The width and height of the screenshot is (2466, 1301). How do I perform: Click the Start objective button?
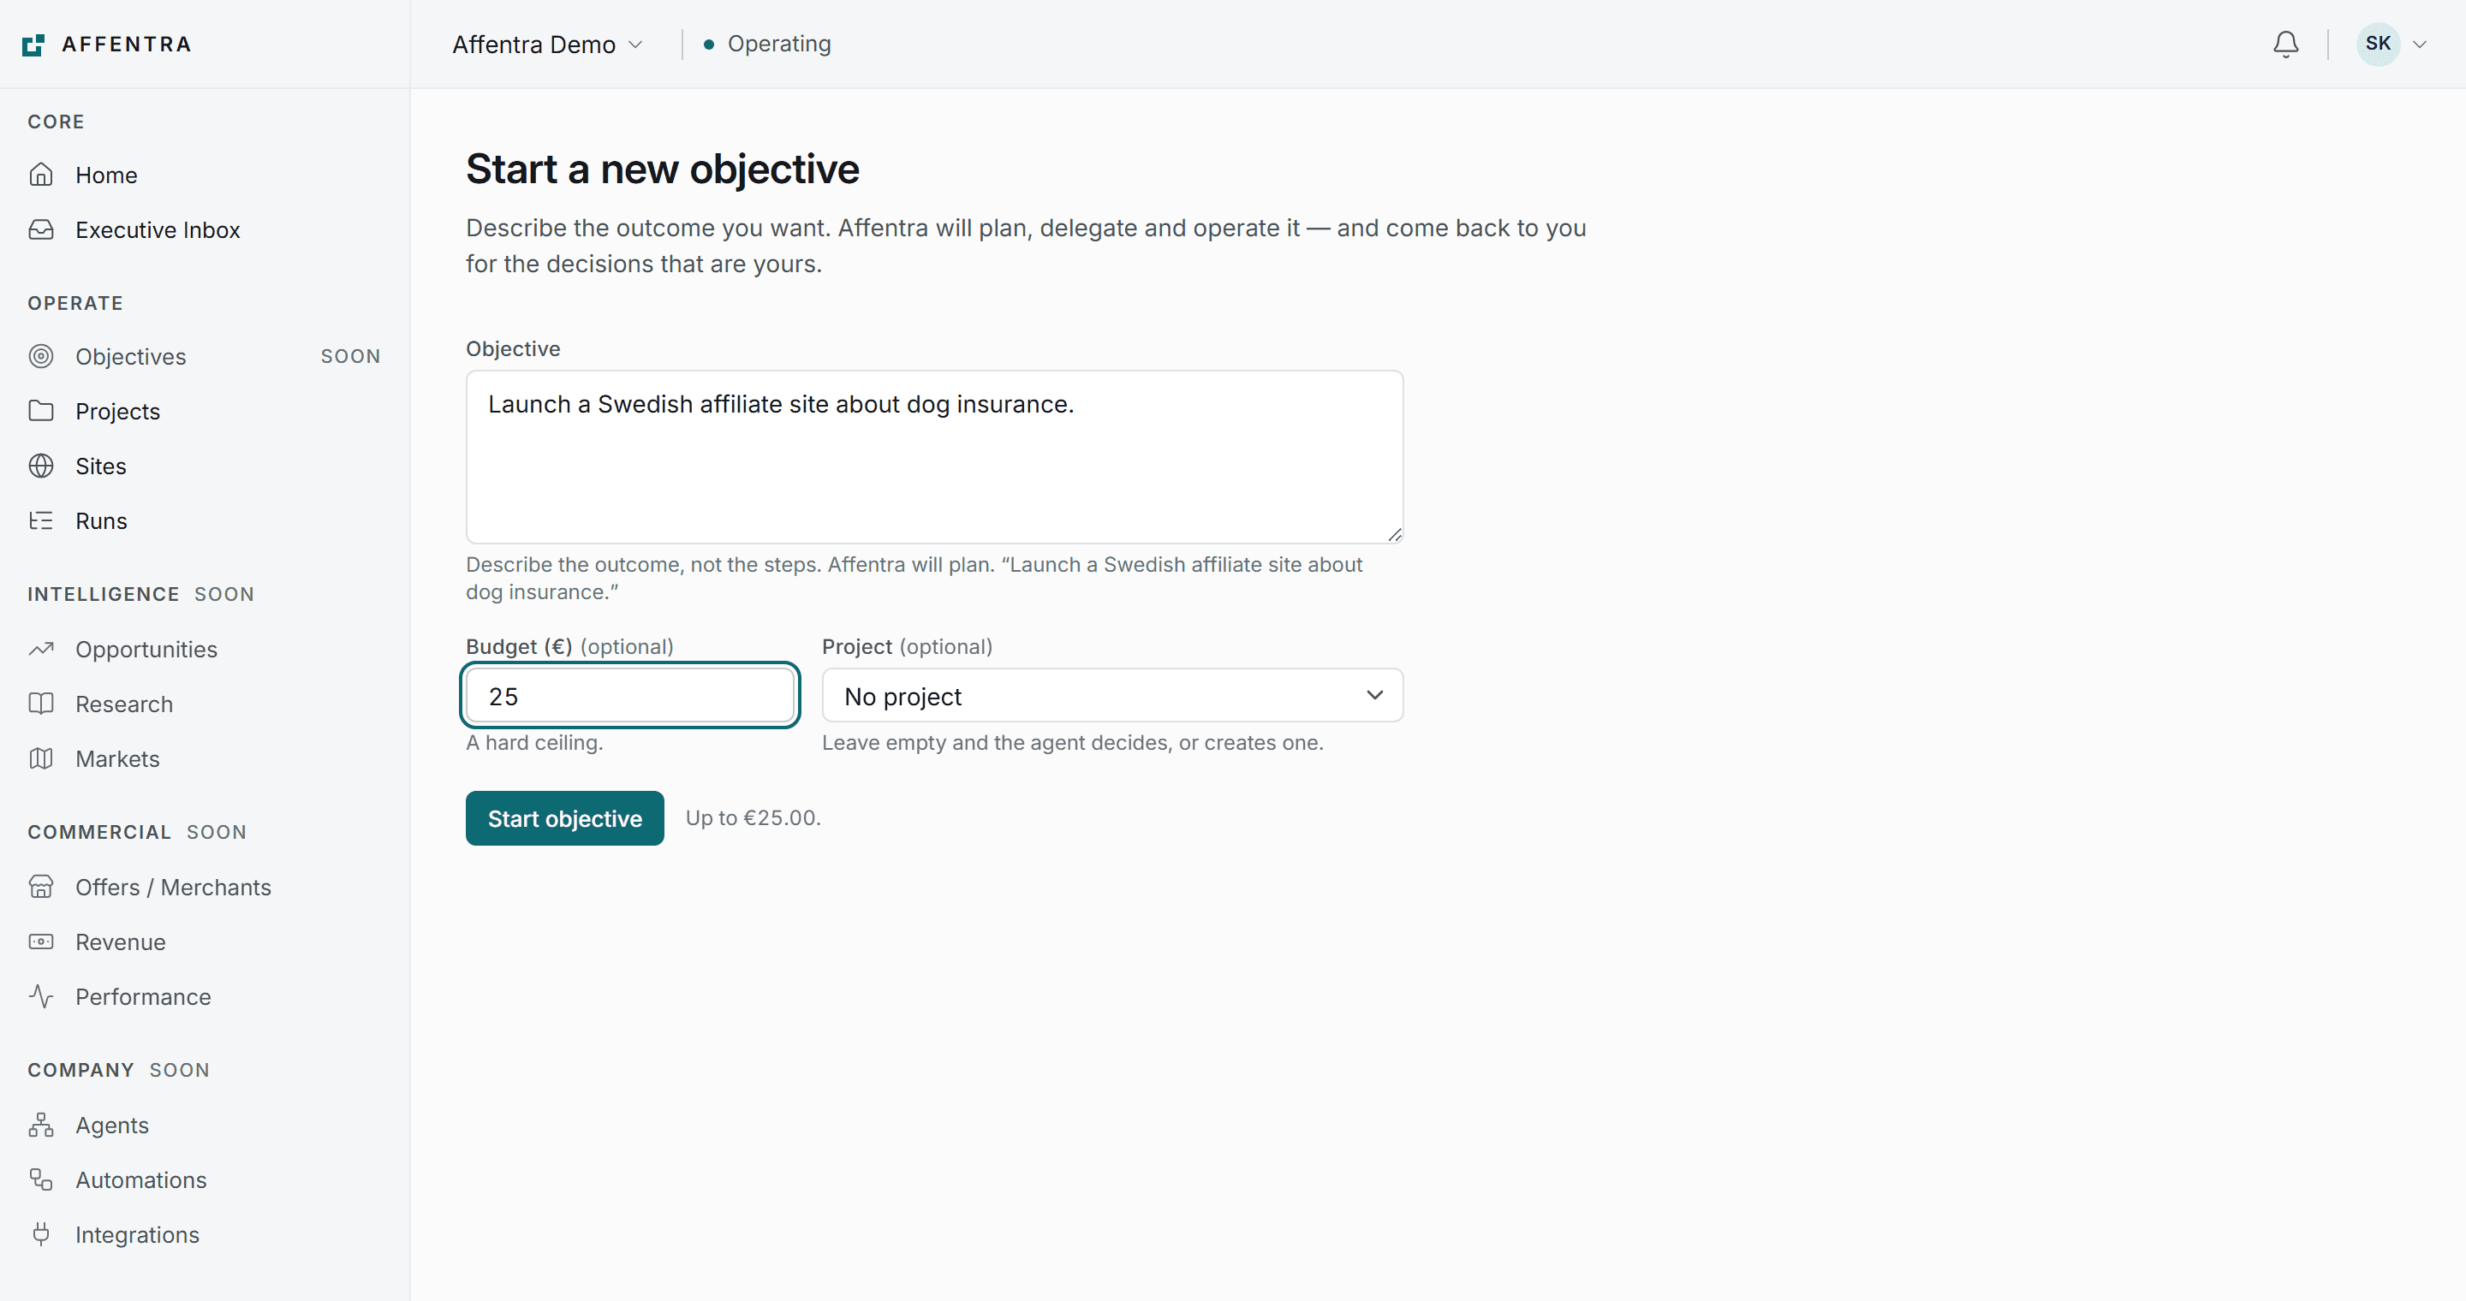point(565,818)
